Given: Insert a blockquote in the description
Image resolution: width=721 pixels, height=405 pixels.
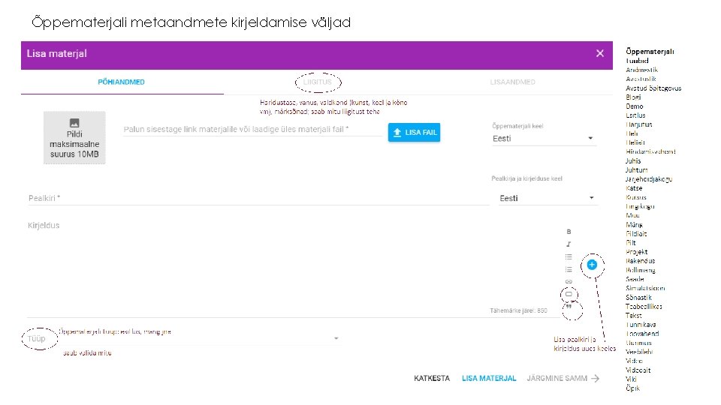Looking at the screenshot, I should click(x=569, y=306).
